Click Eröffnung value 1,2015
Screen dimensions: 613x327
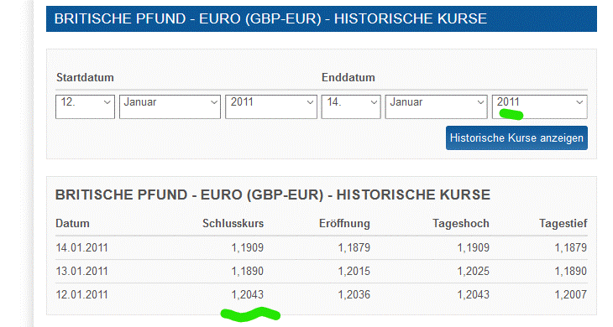(x=354, y=271)
